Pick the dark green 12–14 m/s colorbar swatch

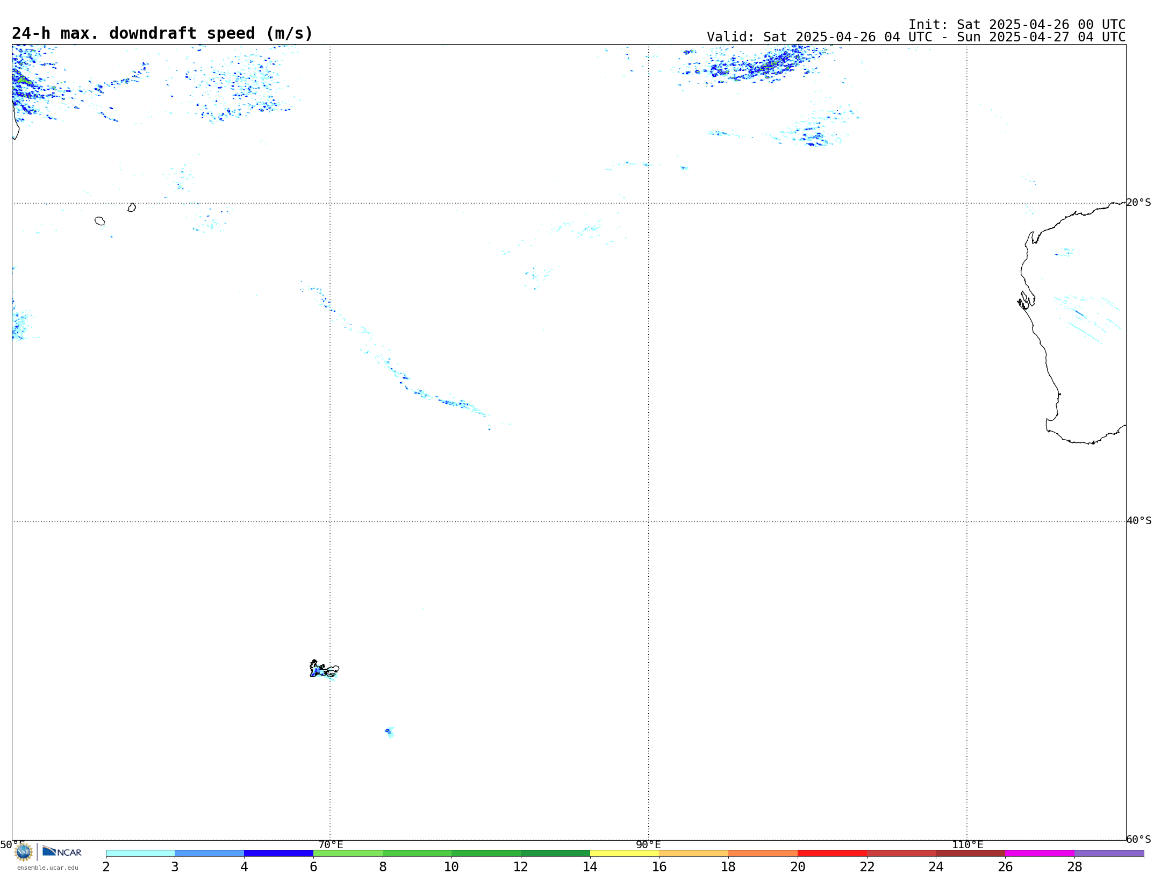click(555, 854)
